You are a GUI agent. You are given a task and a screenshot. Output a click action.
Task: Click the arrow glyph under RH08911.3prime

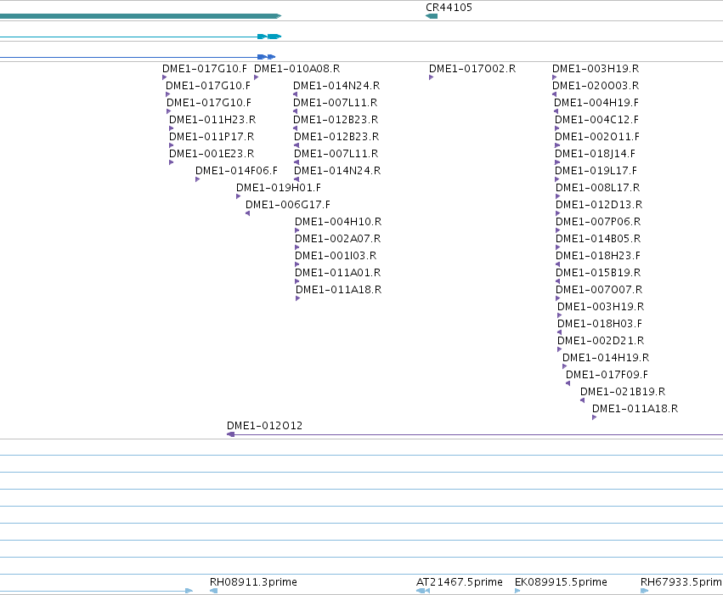[213, 591]
